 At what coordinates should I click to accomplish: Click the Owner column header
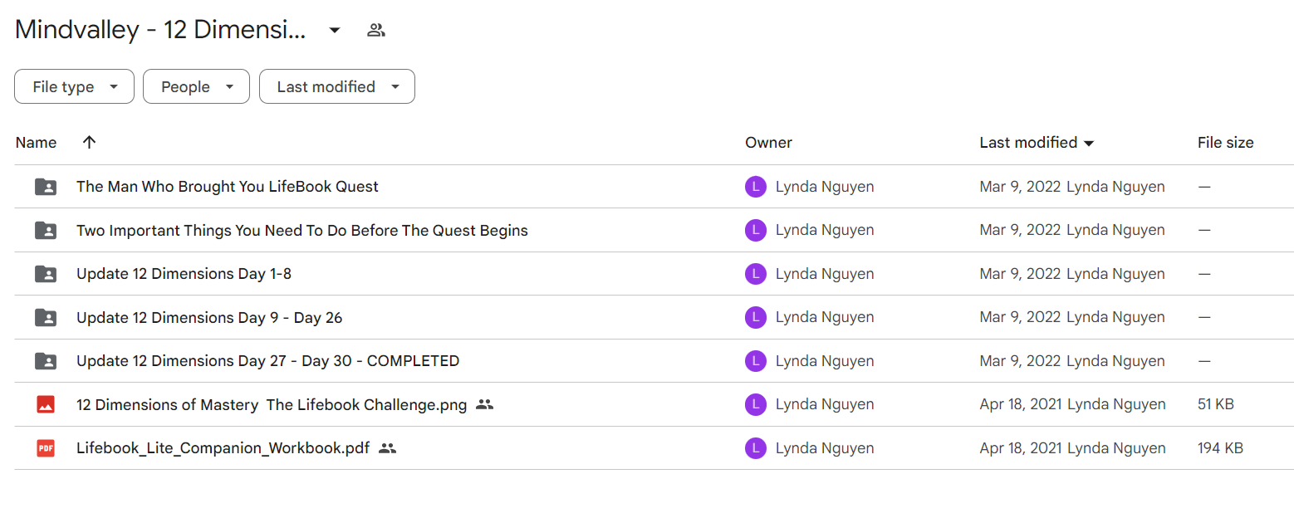pos(768,143)
